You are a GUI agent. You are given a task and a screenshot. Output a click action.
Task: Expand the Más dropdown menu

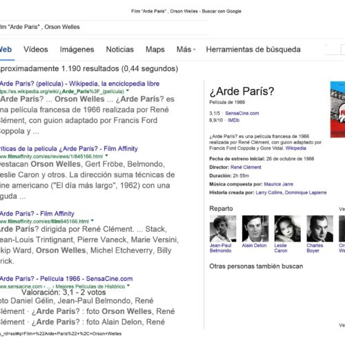coord(186,50)
